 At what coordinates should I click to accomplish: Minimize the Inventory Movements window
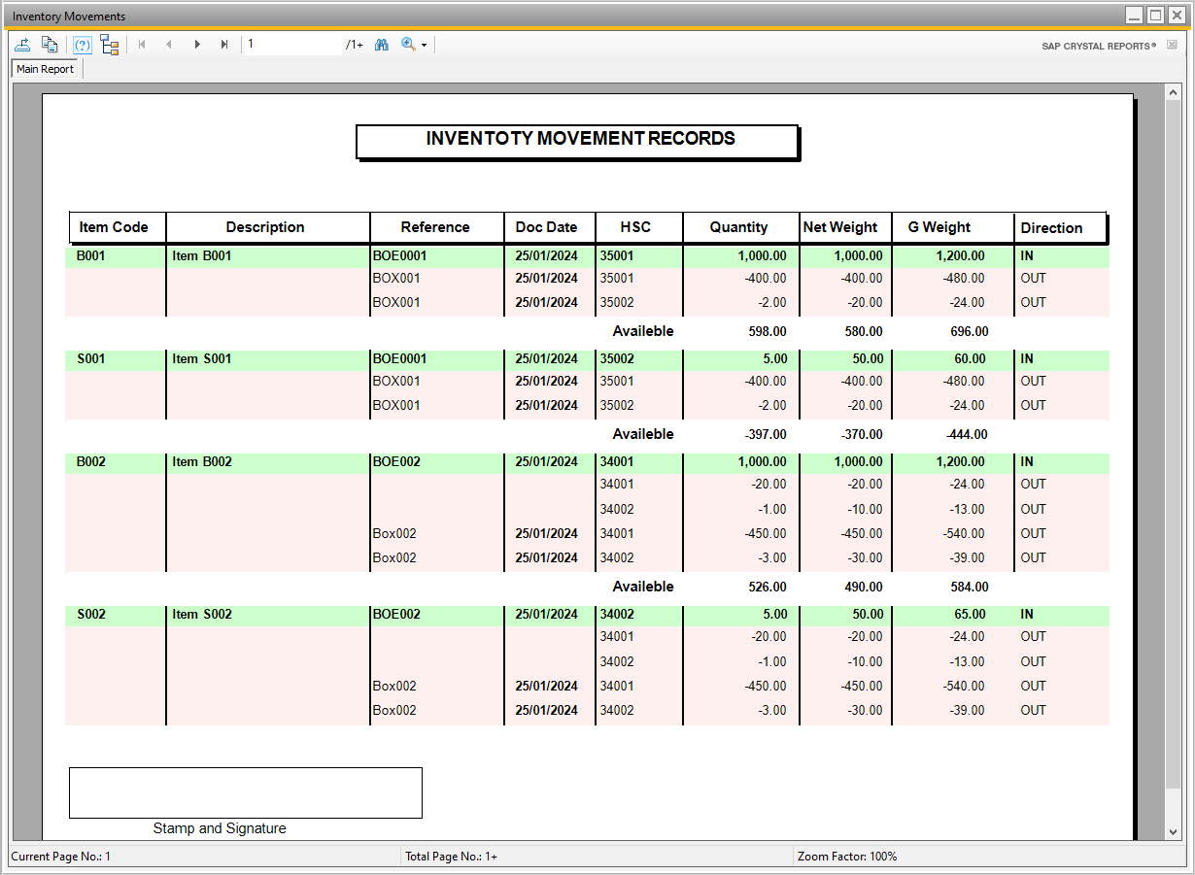1134,16
